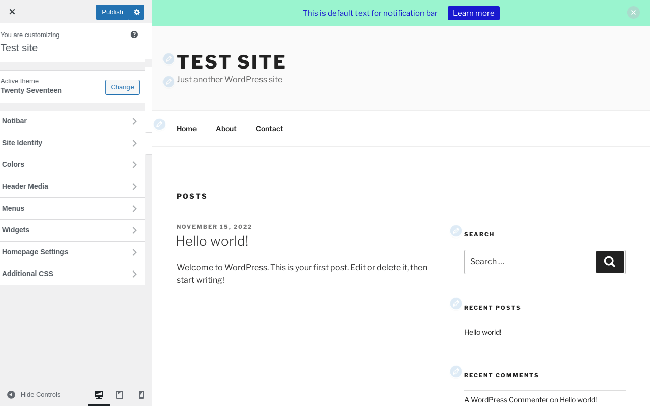Switch to tablet preview mode
This screenshot has width=650, height=406.
click(x=120, y=395)
